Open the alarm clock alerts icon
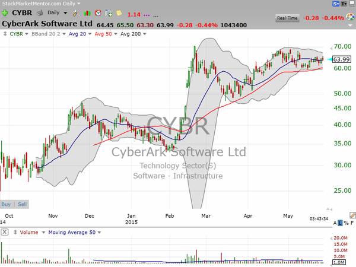This screenshot has height=267, width=356. [x=98, y=13]
